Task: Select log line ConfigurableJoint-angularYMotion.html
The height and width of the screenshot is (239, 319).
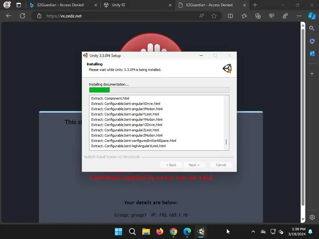Action: point(127,119)
